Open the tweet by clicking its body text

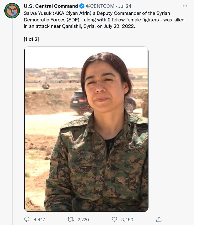[104, 20]
